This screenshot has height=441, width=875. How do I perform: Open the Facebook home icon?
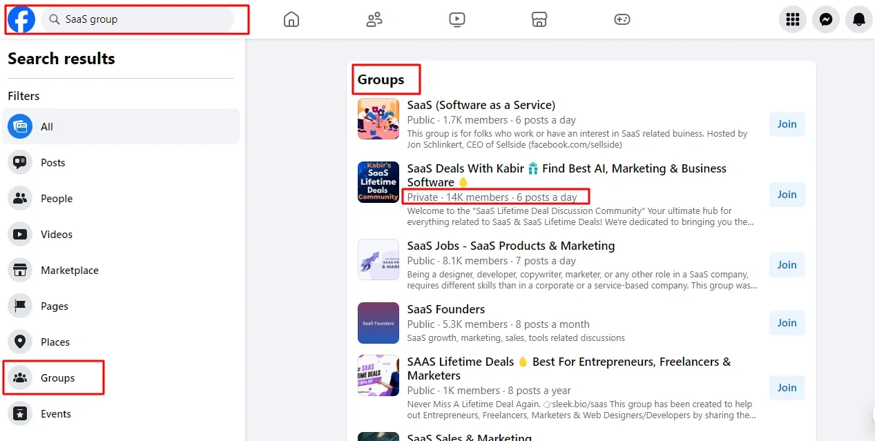(x=291, y=19)
